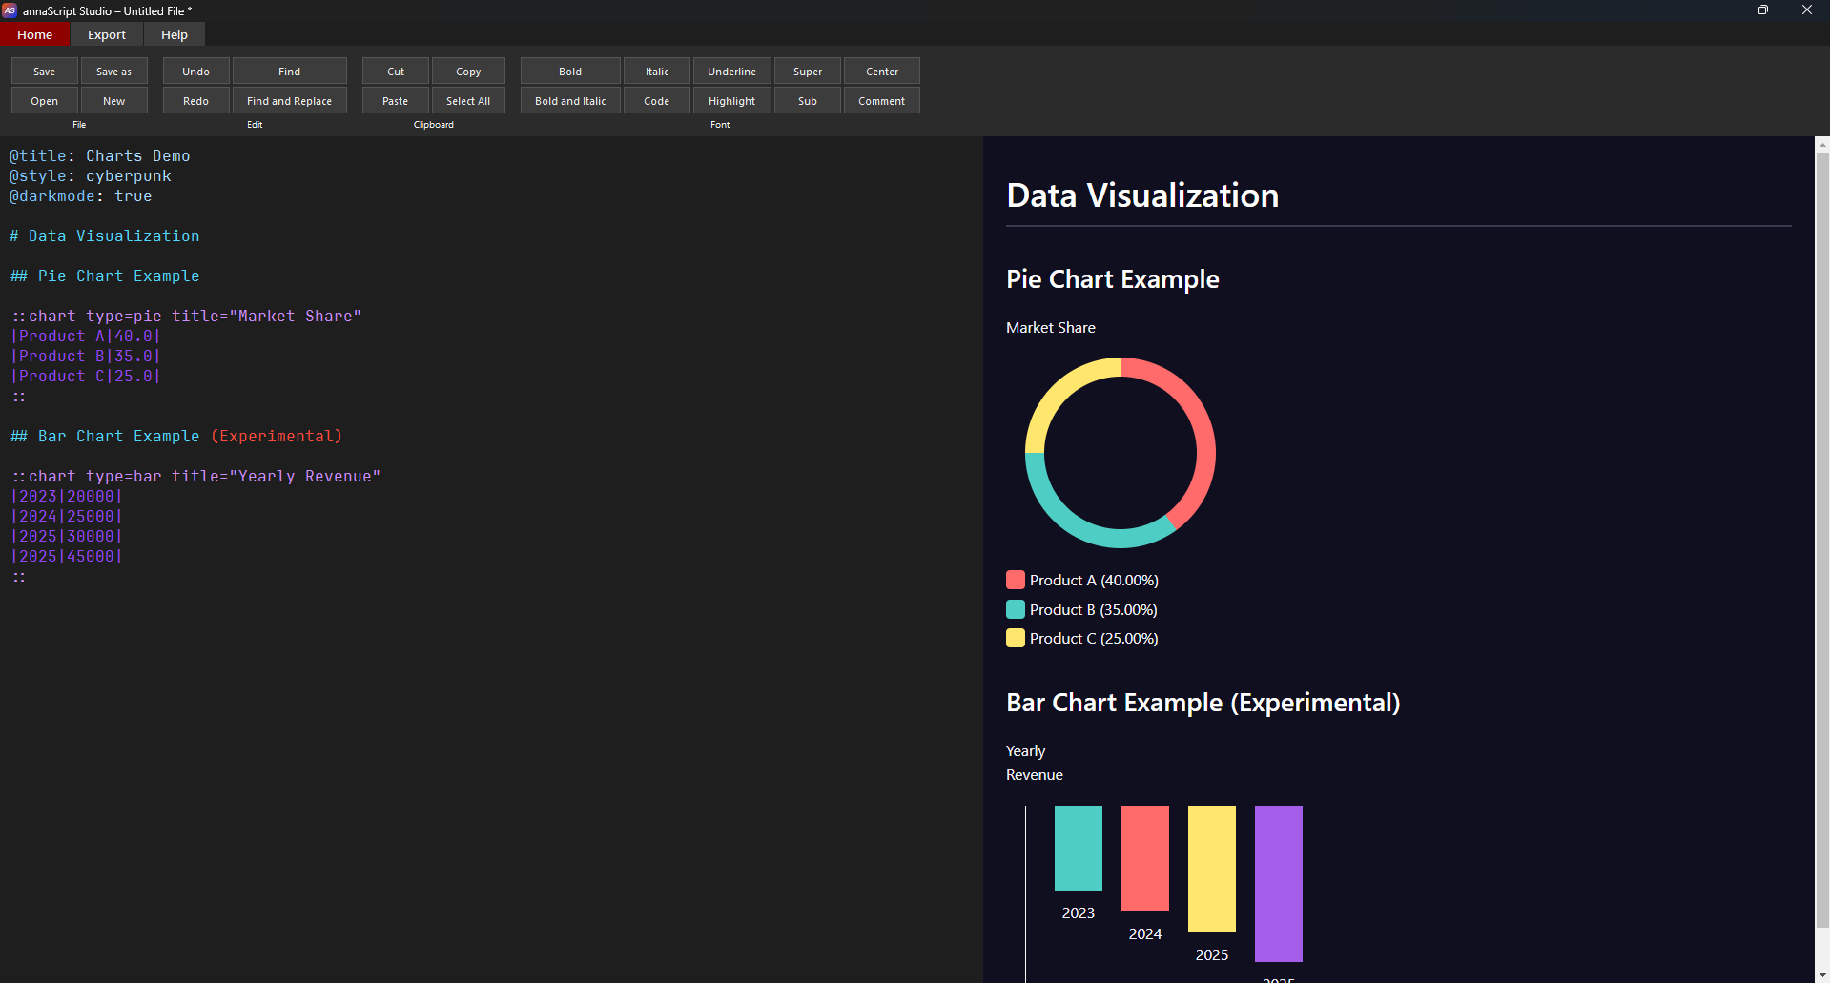The width and height of the screenshot is (1830, 983).
Task: Click the purple bar in the bar chart
Action: tap(1279, 884)
